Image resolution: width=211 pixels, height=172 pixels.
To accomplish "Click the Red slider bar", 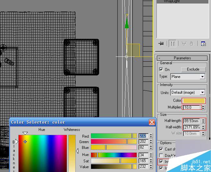I will point(114,136).
